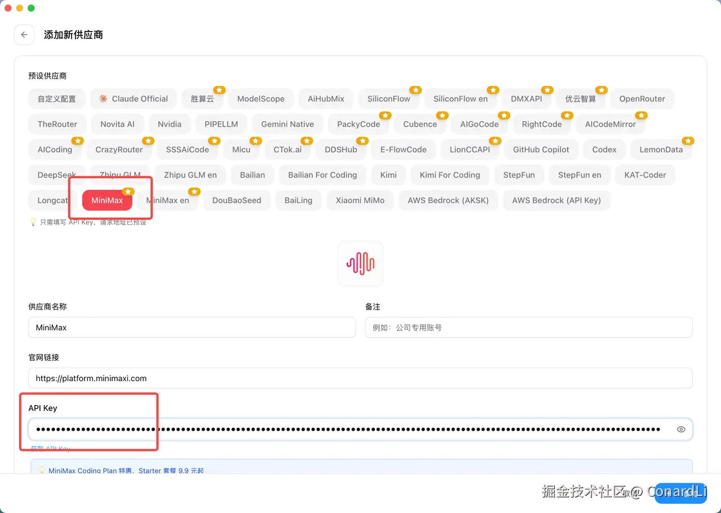Viewport: 721px width, 513px height.
Task: Select the Gemini Native preset
Action: point(288,124)
